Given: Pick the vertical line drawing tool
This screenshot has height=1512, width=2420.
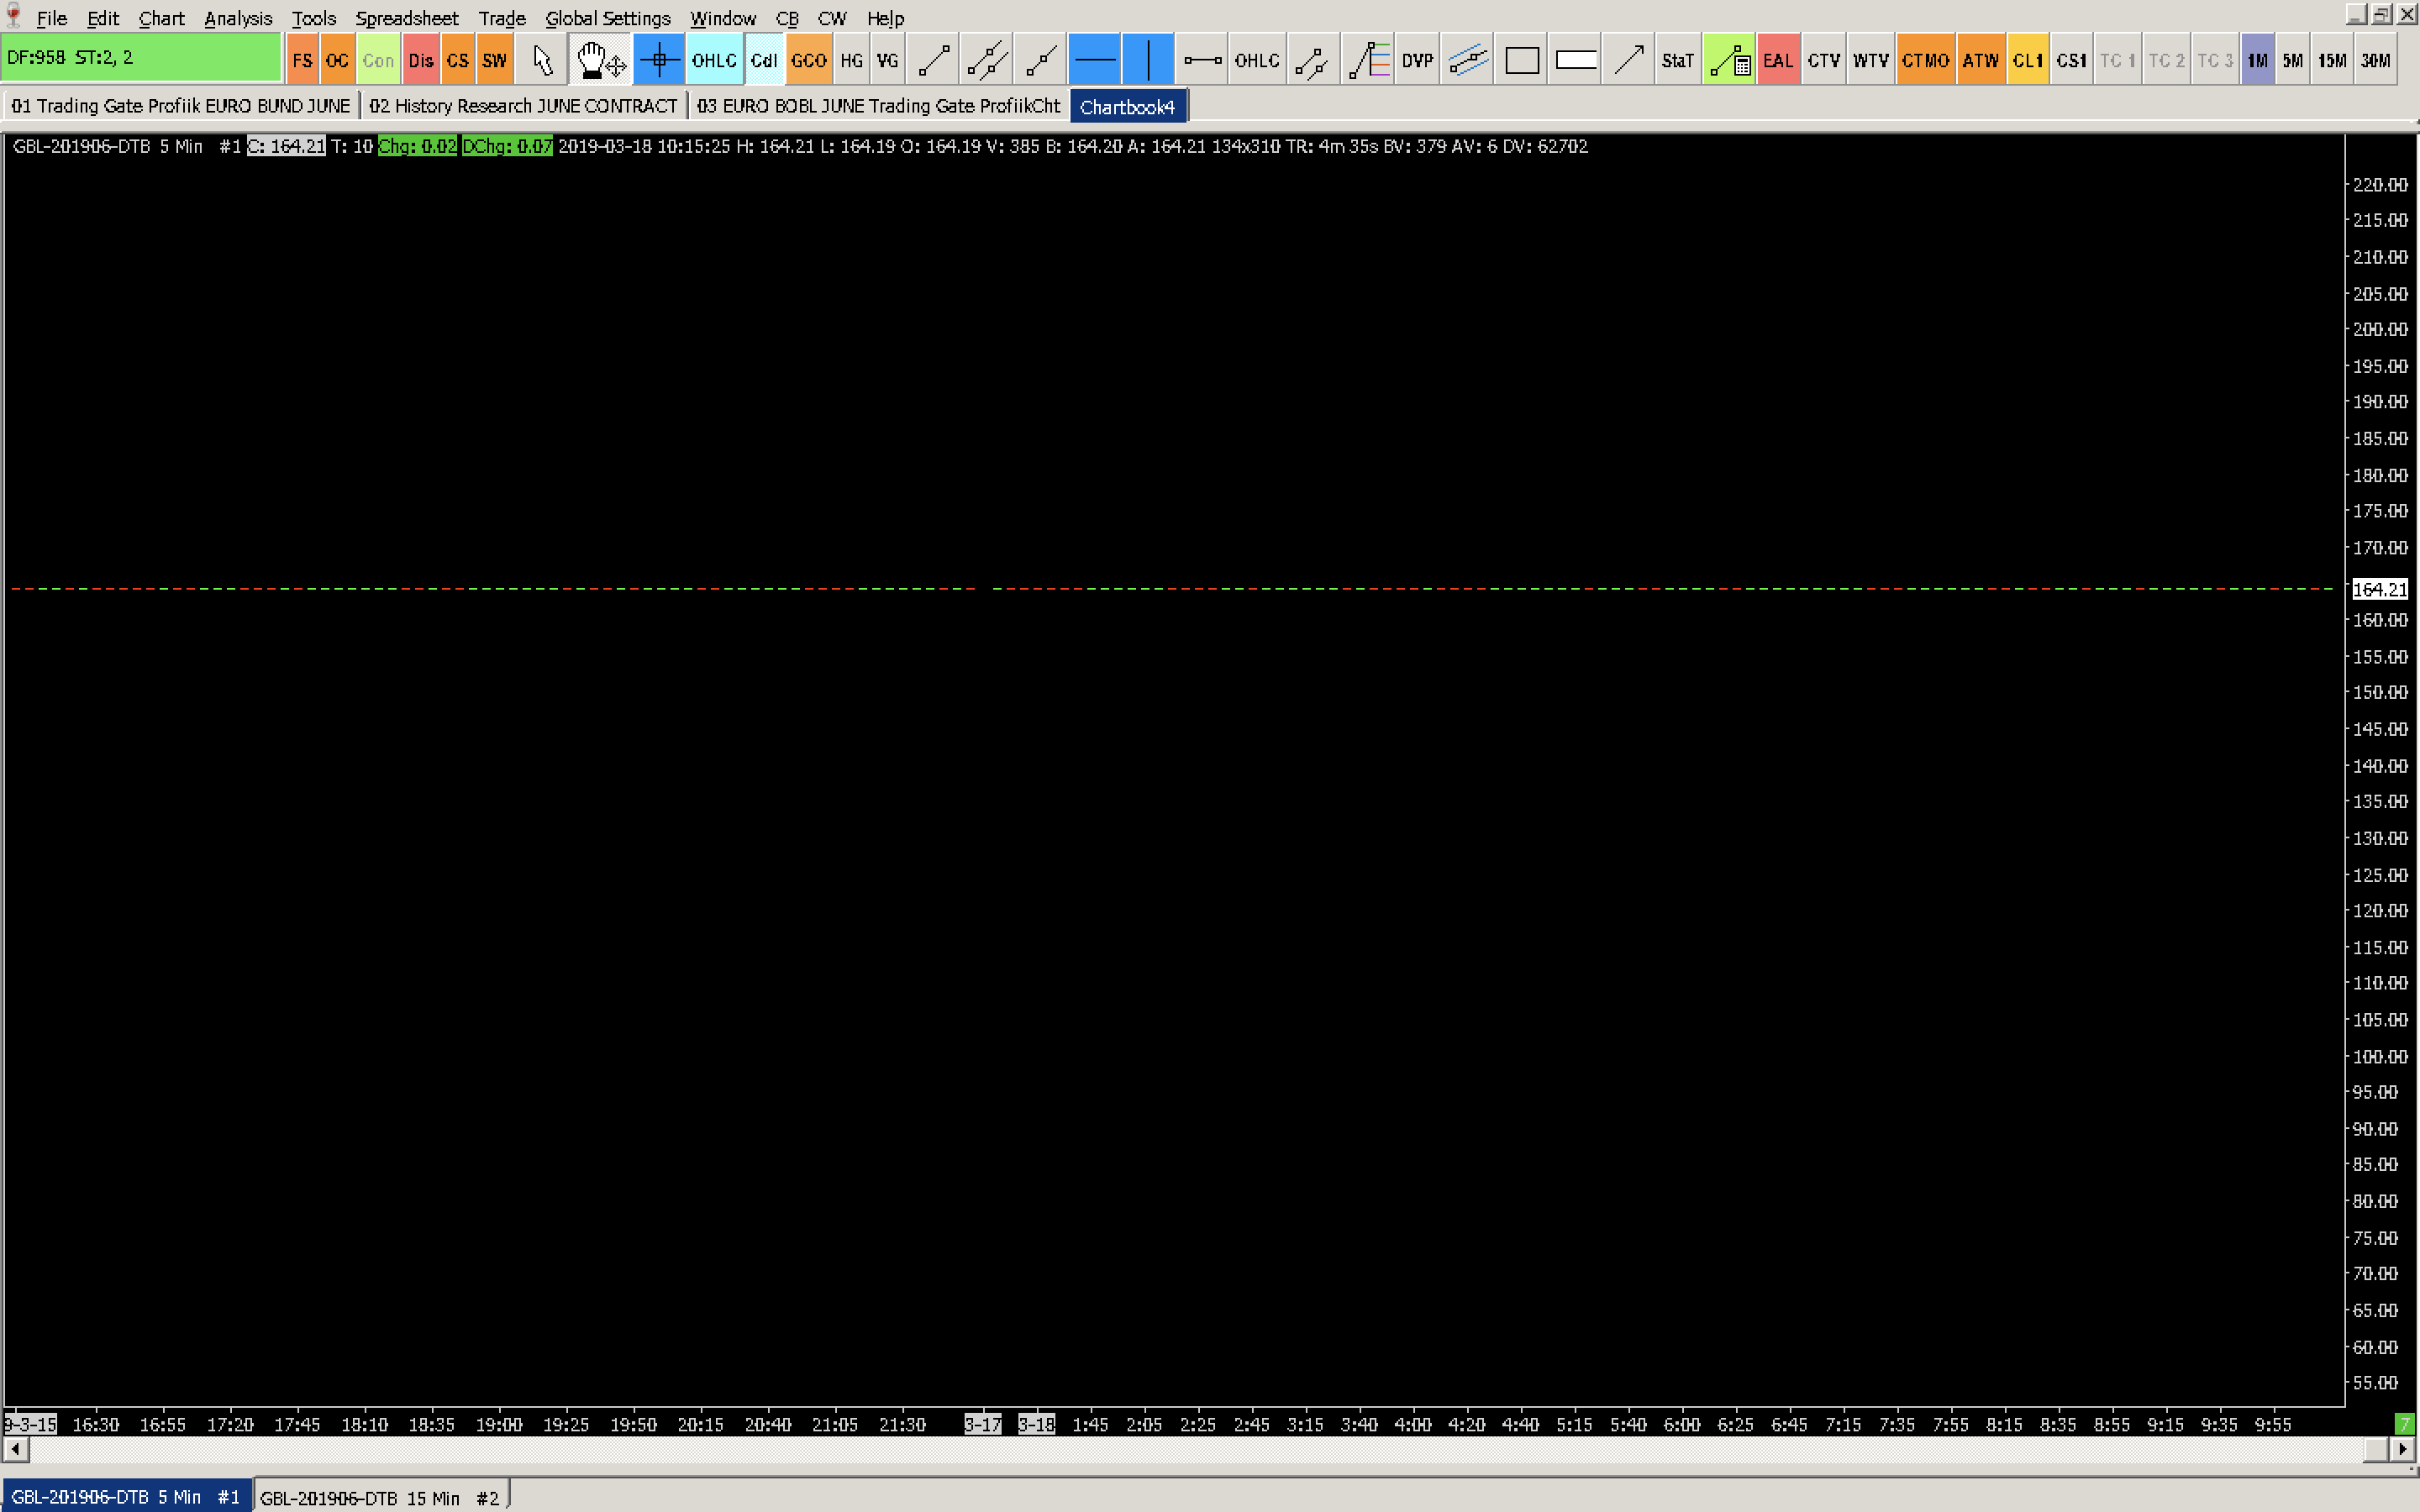Looking at the screenshot, I should pos(1148,60).
